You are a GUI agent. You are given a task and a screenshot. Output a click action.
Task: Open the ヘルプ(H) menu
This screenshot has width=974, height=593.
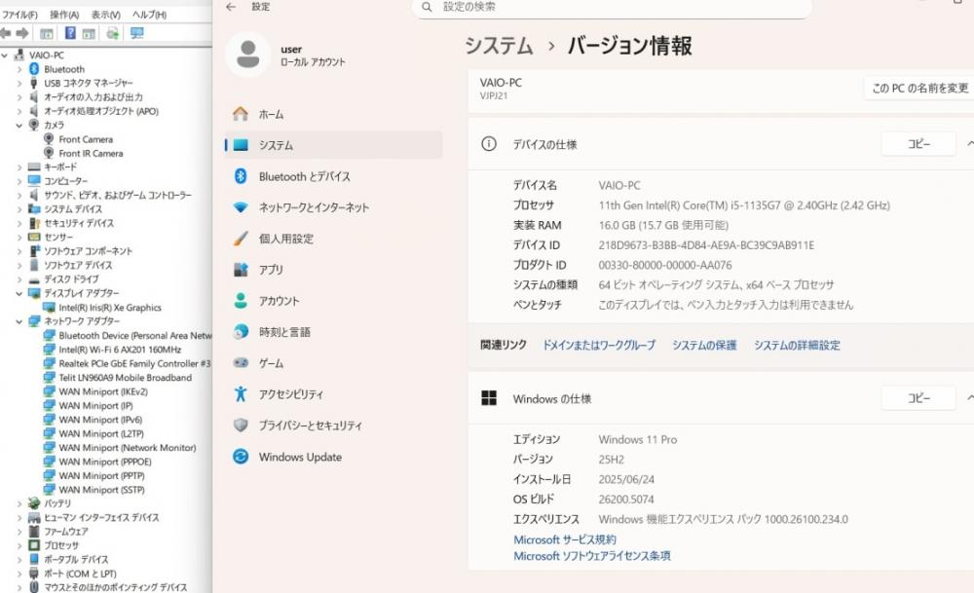point(149,15)
